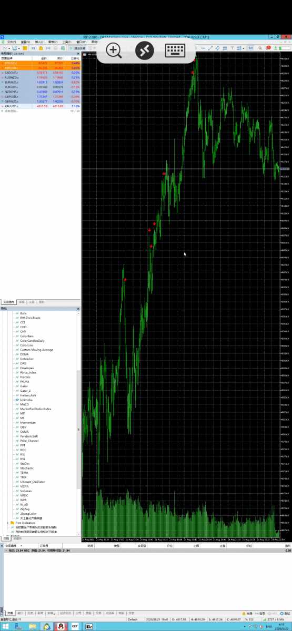
Task: Select the DEMA indicator
Action: click(x=24, y=354)
